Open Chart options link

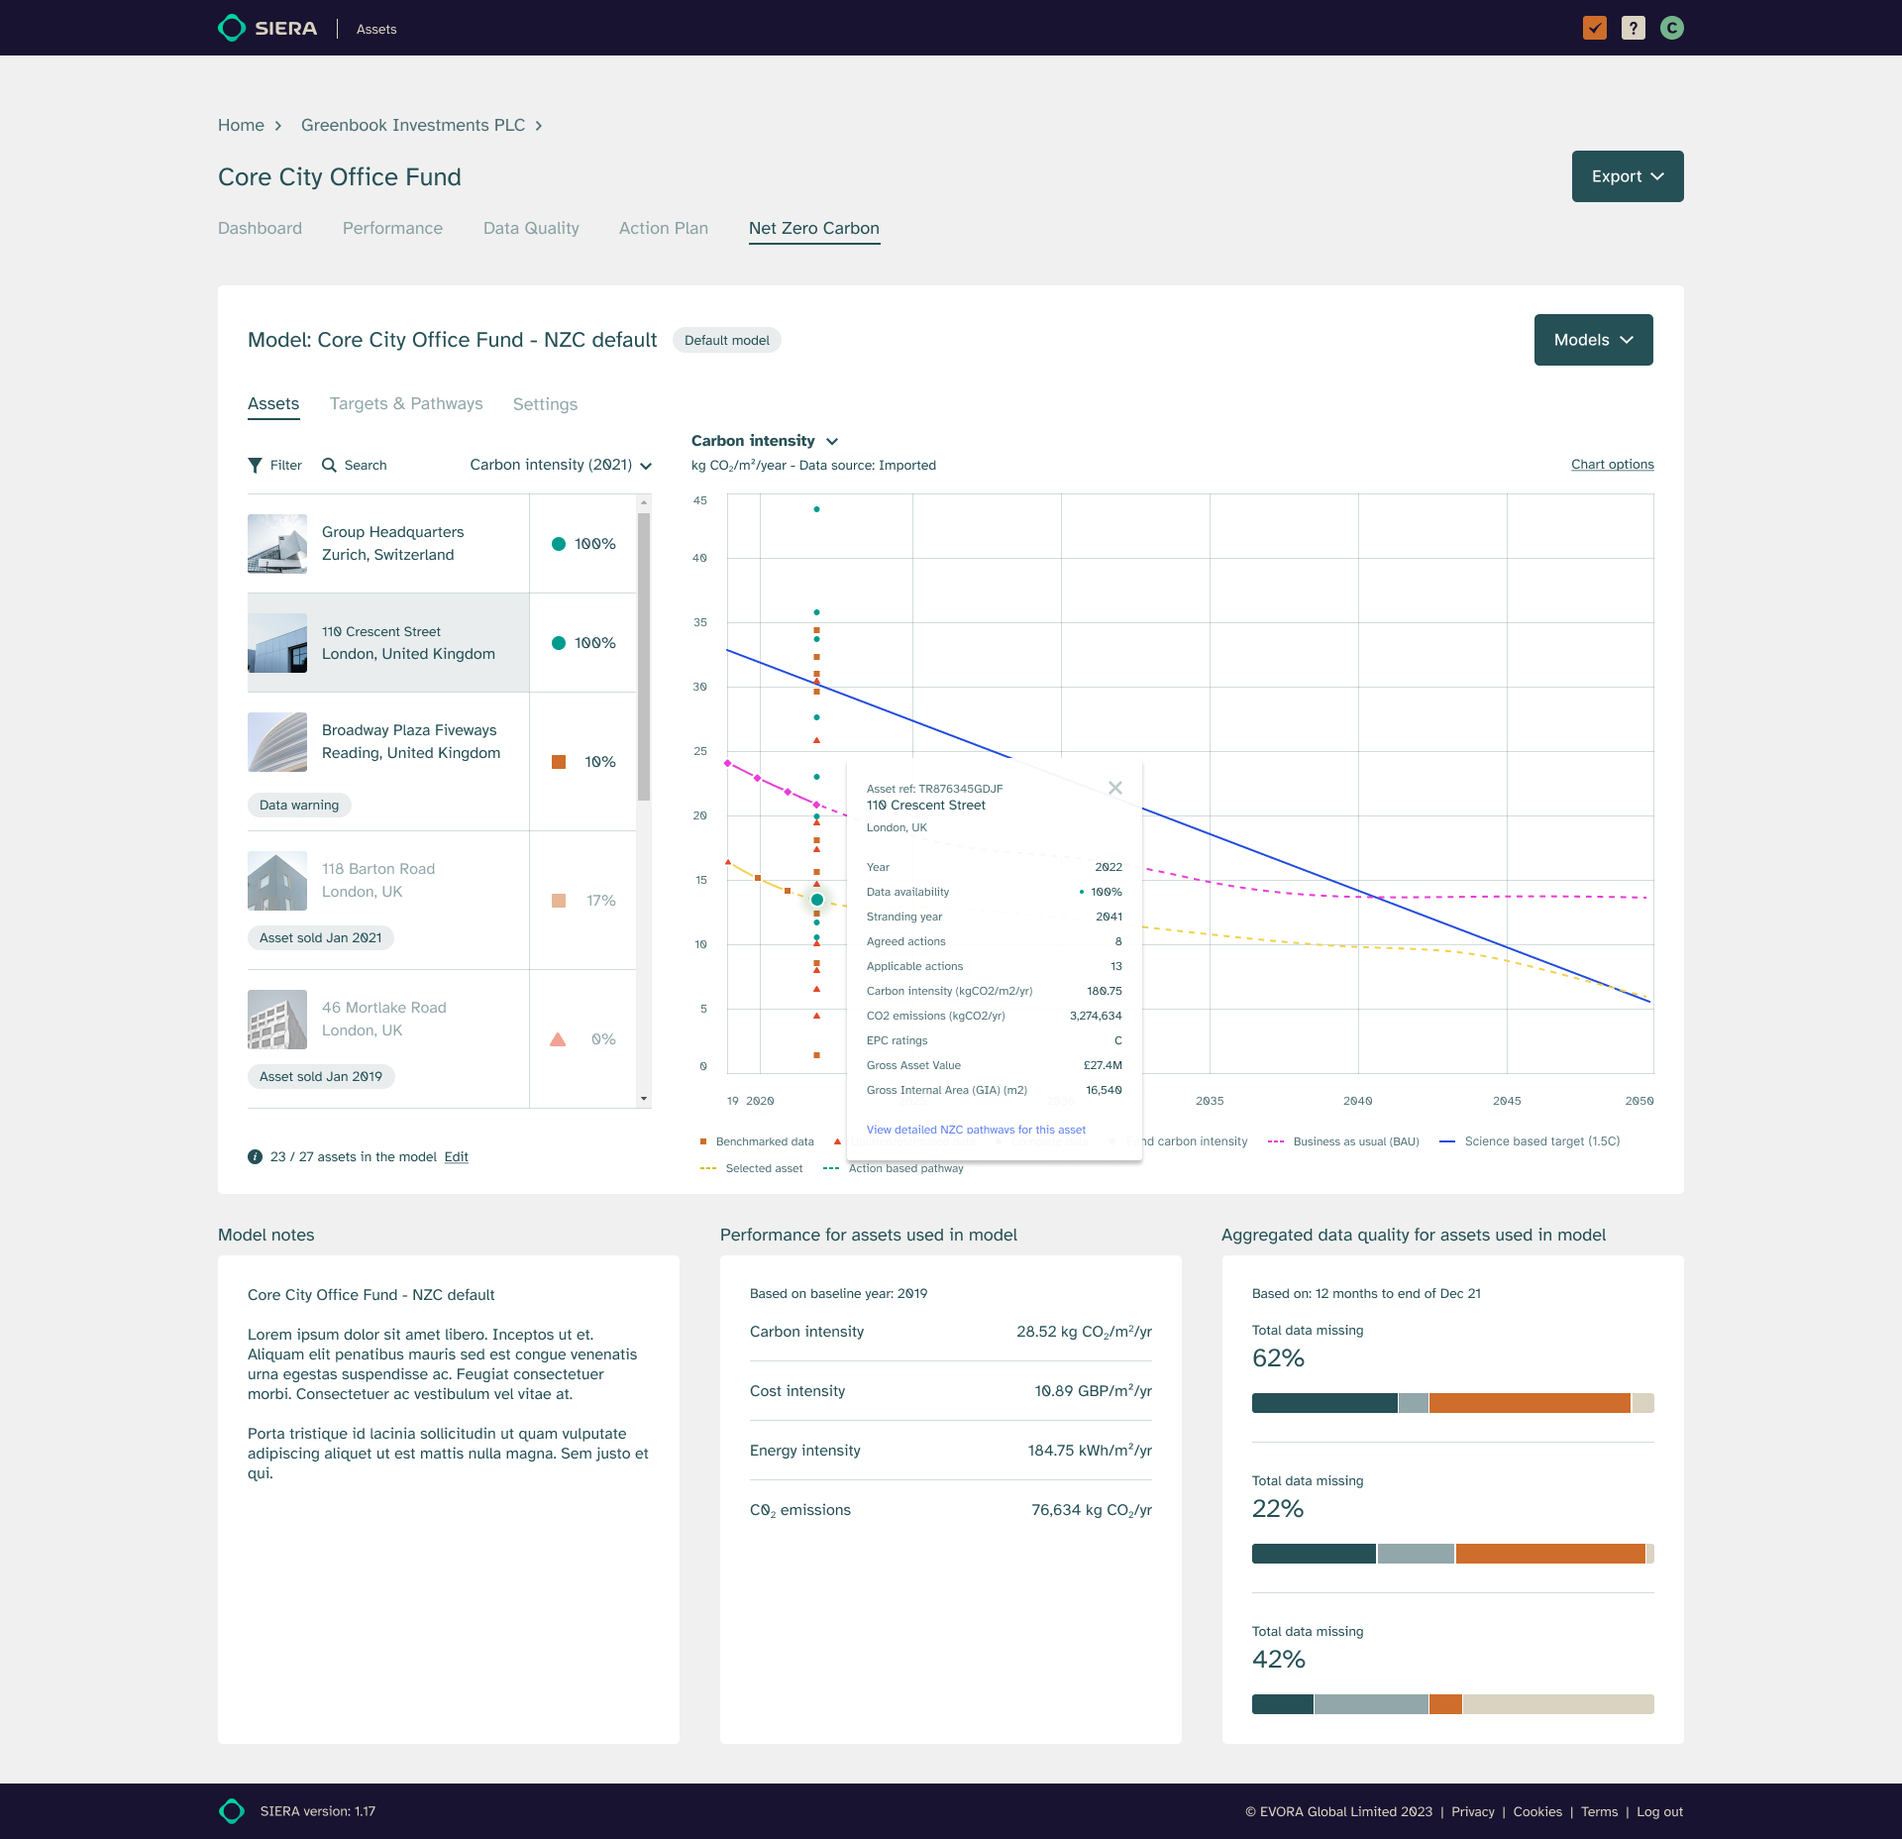[x=1613, y=465]
